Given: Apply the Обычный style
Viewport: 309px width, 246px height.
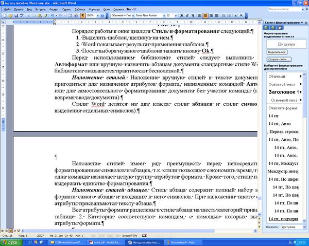Looking at the screenshot, I should 285,76.
